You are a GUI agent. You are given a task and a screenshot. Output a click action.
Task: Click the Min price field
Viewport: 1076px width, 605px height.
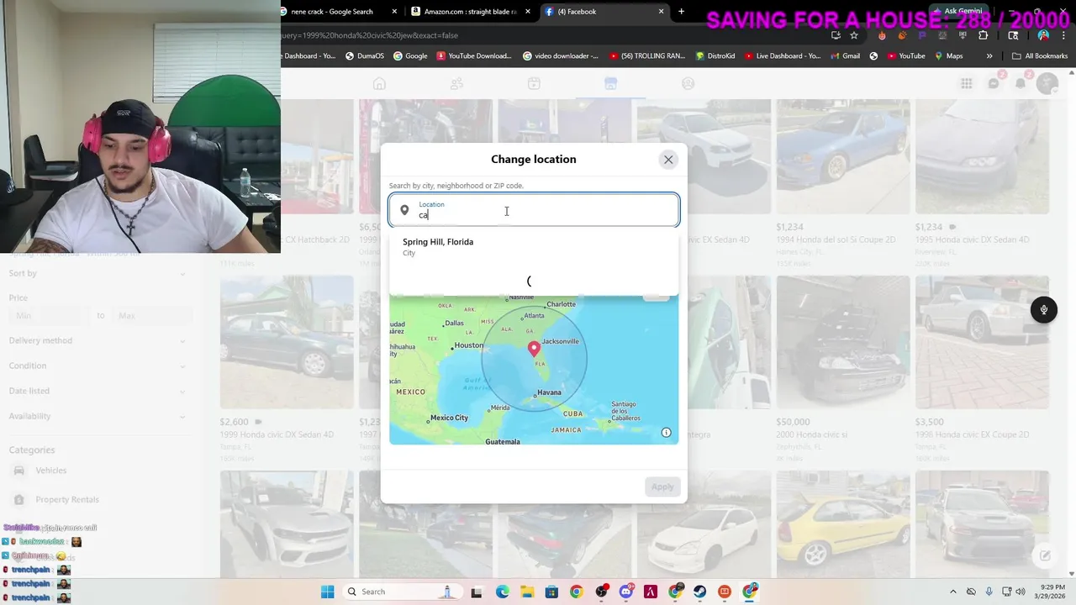(49, 315)
